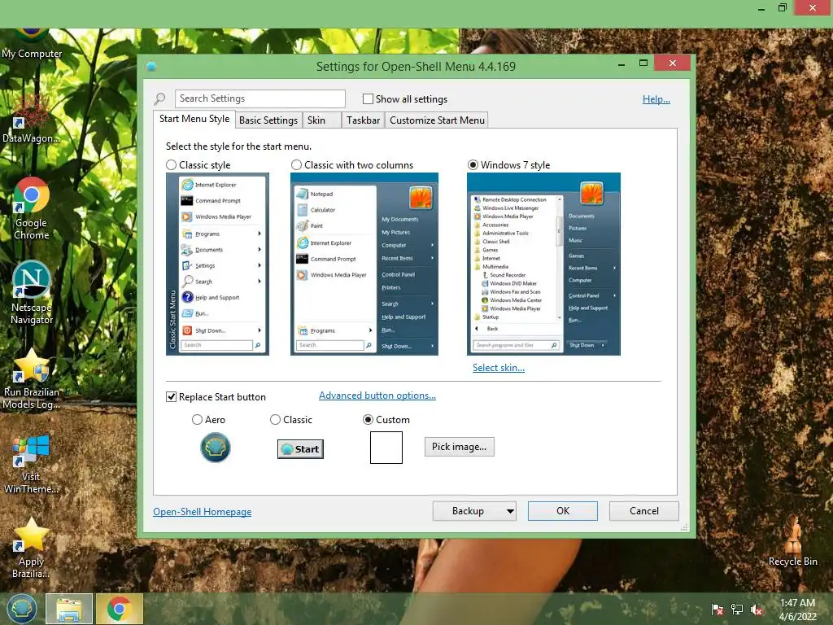
Task: Open the Help link
Action: click(x=656, y=98)
